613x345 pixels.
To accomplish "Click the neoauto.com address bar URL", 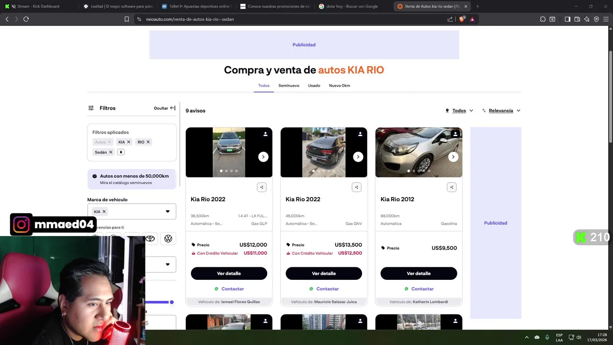I will pyautogui.click(x=190, y=19).
